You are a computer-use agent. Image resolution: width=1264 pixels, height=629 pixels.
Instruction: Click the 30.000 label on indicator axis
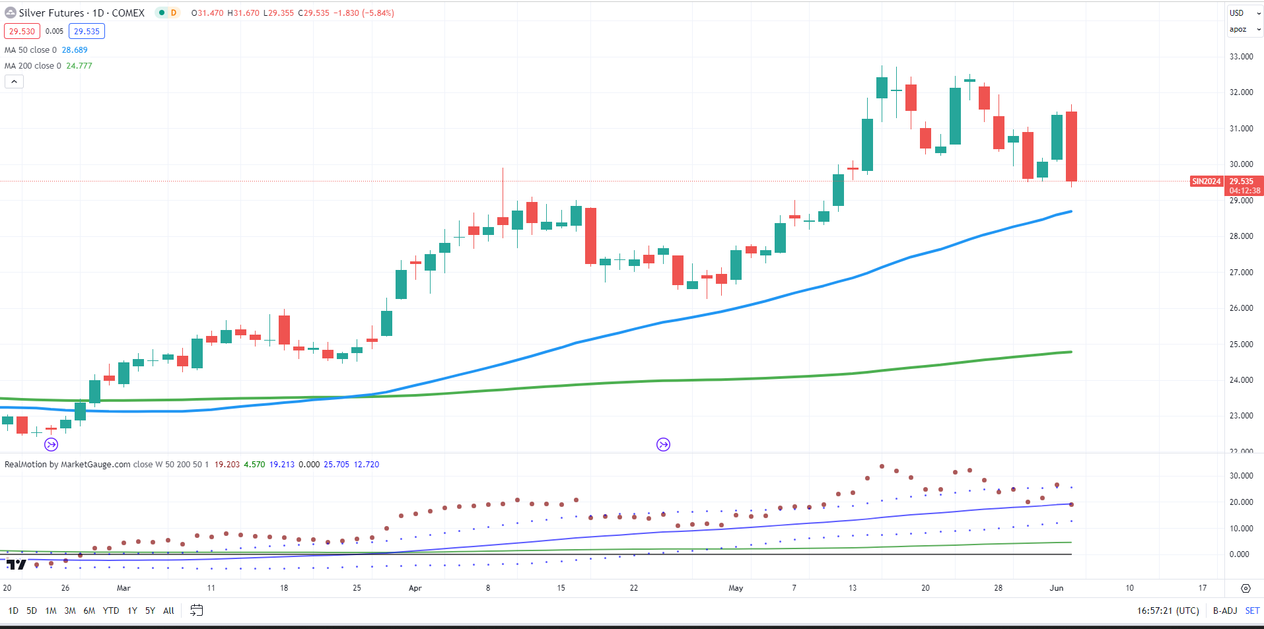click(x=1241, y=476)
